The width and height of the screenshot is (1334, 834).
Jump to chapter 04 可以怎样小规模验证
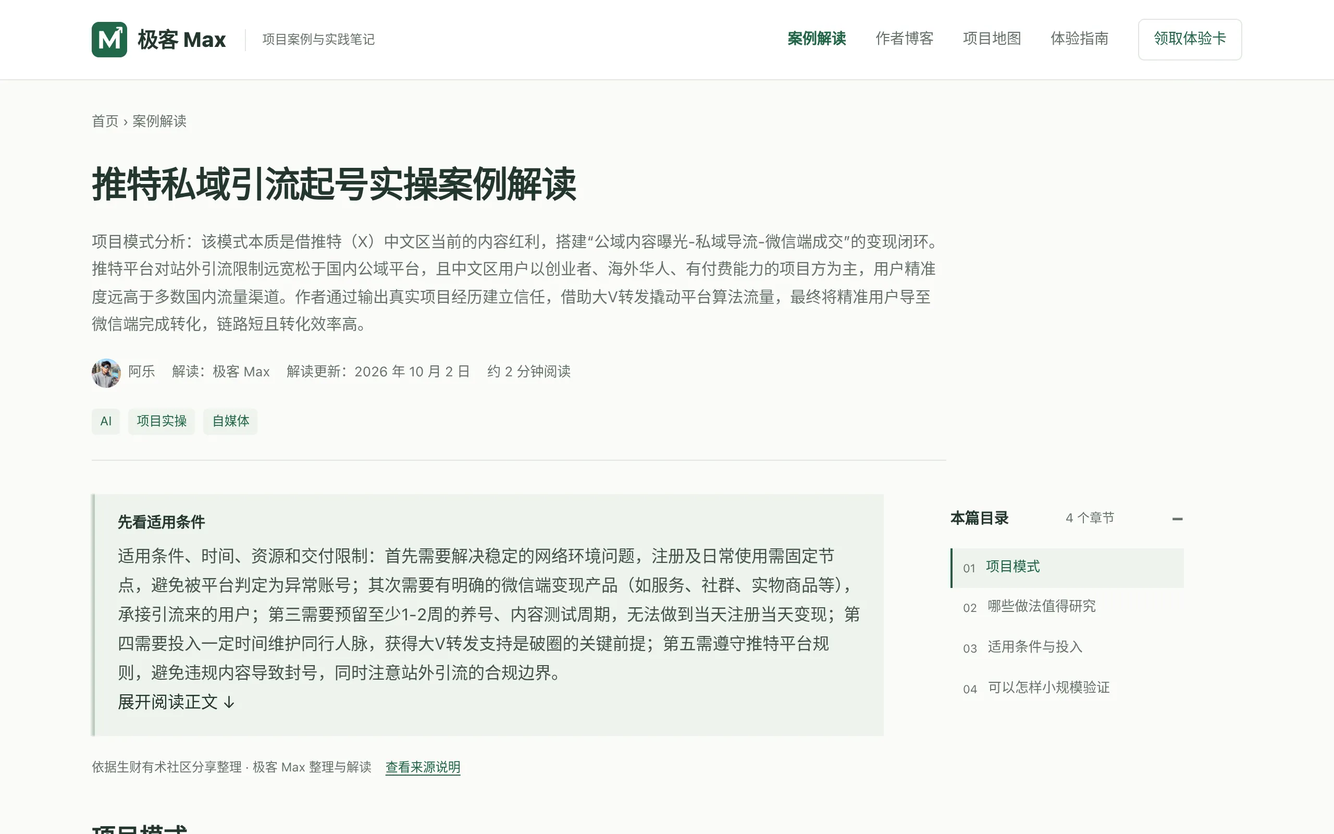click(x=1067, y=688)
